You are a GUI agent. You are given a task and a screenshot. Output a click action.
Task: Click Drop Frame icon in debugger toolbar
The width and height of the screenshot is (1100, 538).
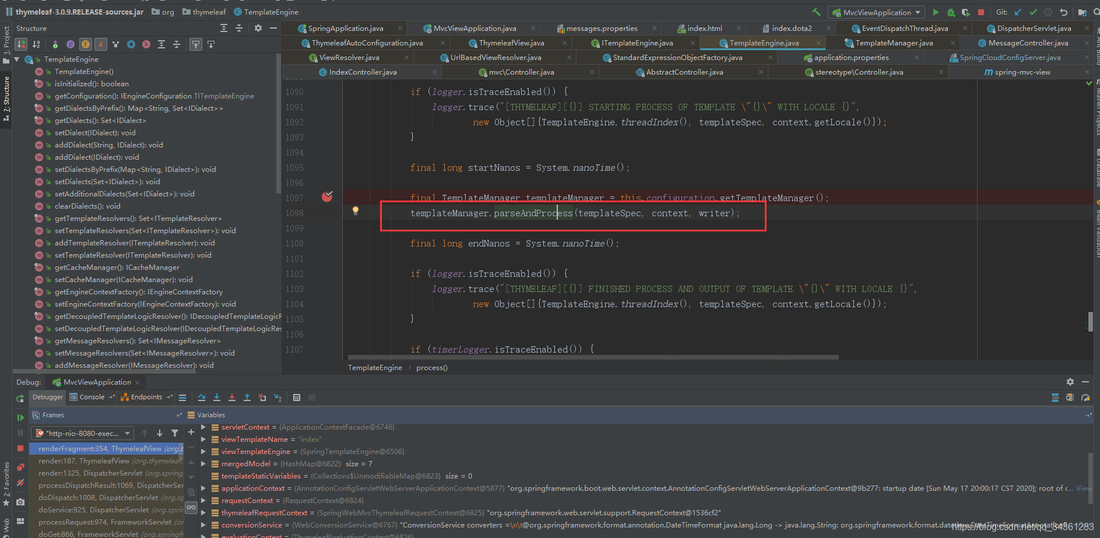pos(262,398)
